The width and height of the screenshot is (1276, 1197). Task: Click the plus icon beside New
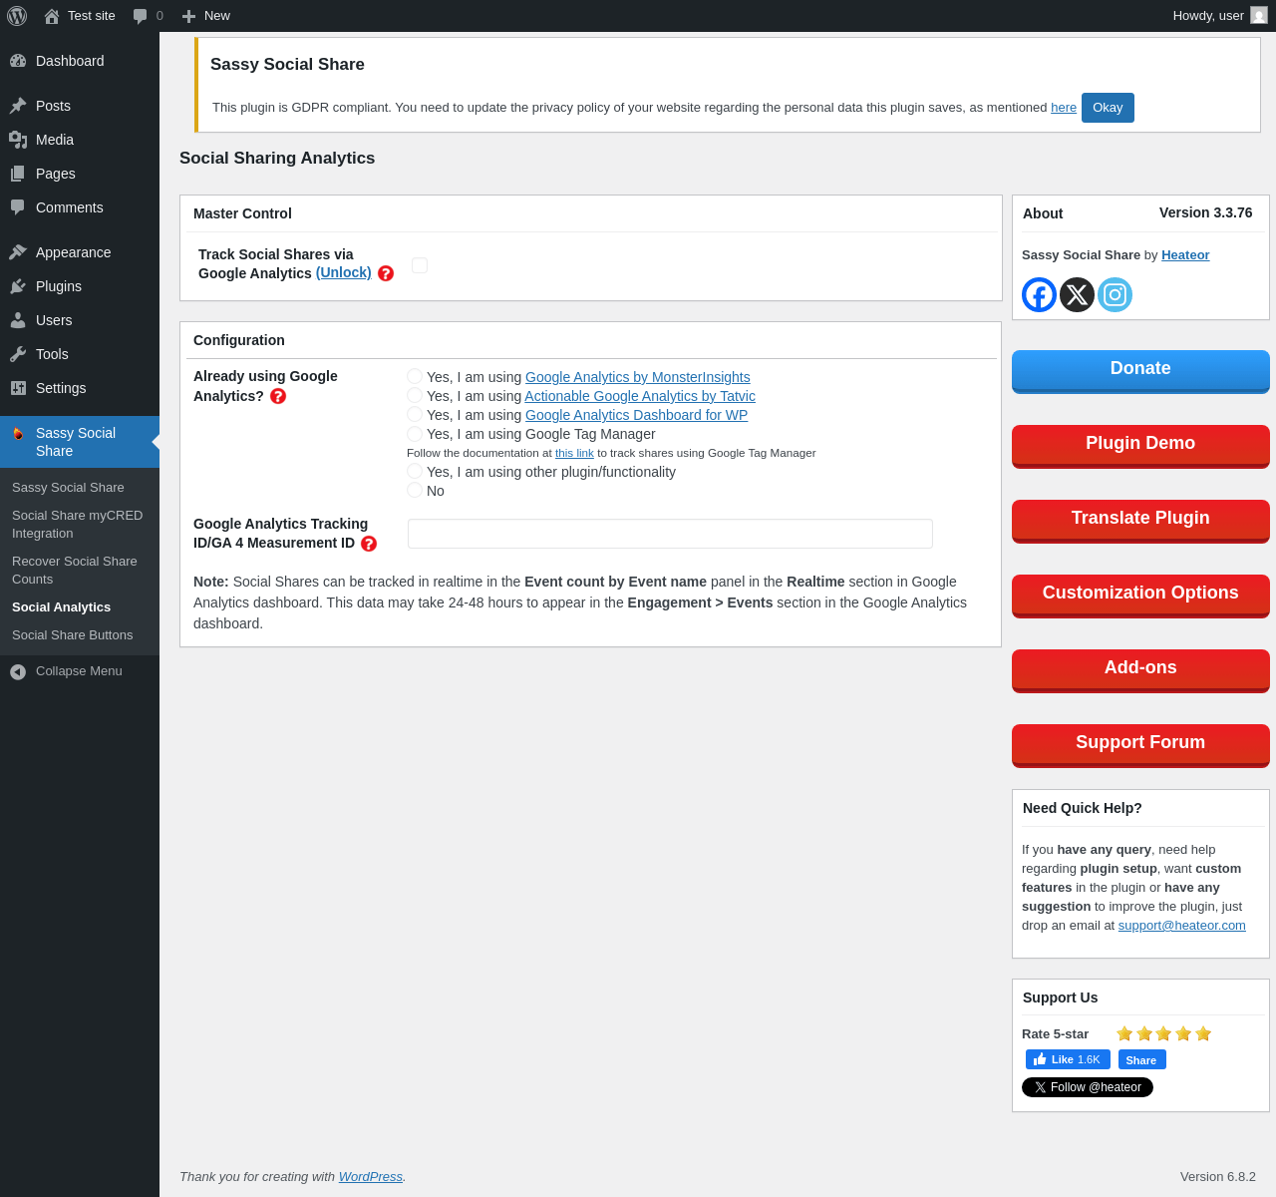[188, 16]
